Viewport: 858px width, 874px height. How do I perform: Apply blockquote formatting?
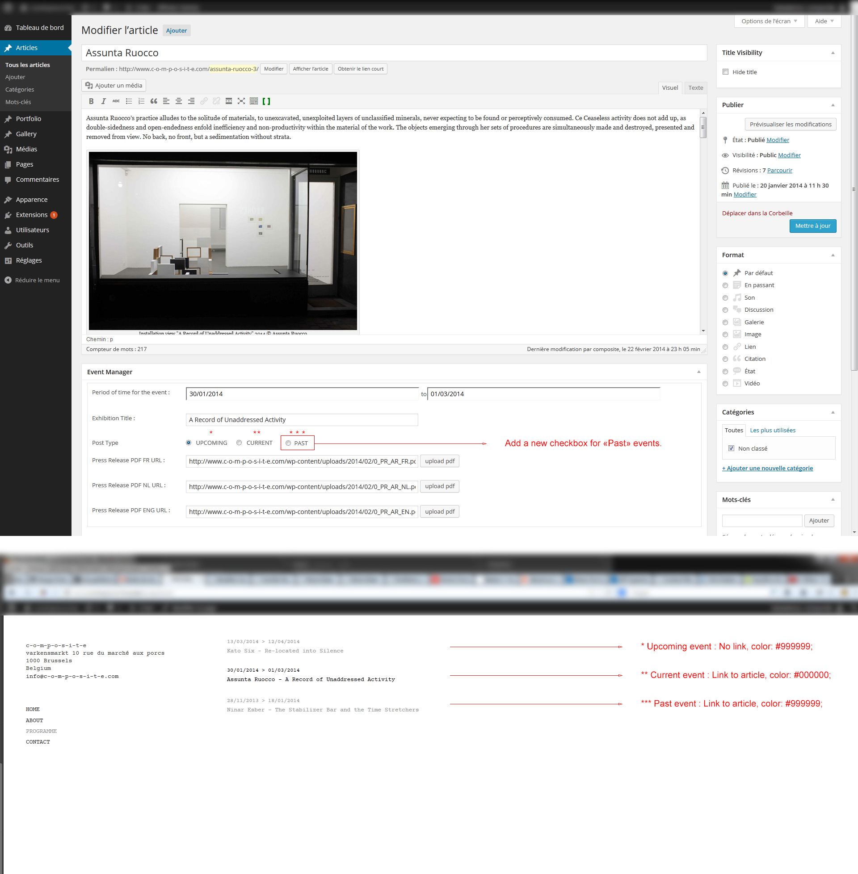pos(154,101)
